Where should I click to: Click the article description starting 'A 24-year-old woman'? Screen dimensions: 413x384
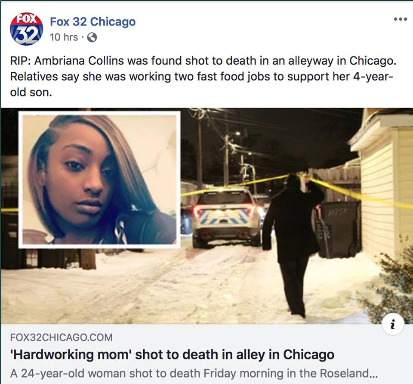point(194,374)
